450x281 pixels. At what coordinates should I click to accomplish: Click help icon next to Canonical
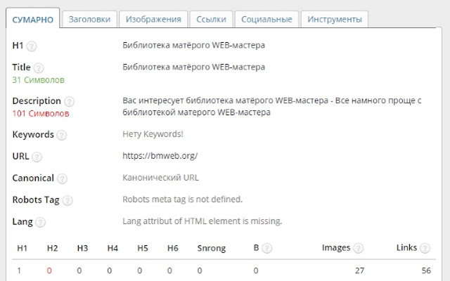click(x=63, y=178)
